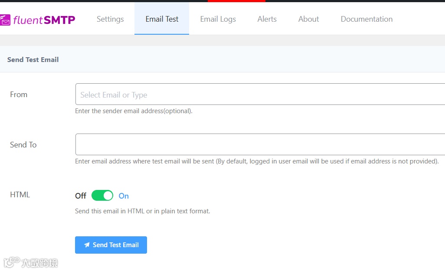Open the About tab

coord(309,19)
